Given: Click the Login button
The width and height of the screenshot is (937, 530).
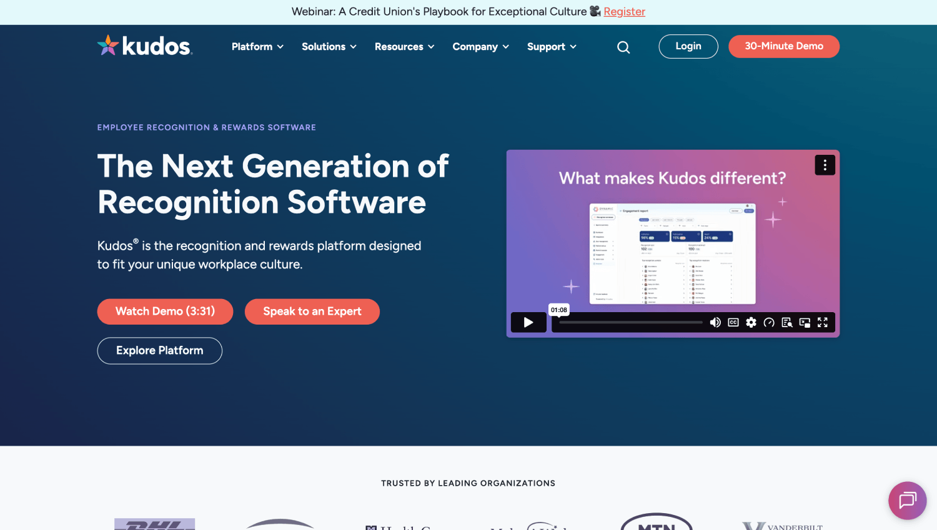Looking at the screenshot, I should [688, 46].
